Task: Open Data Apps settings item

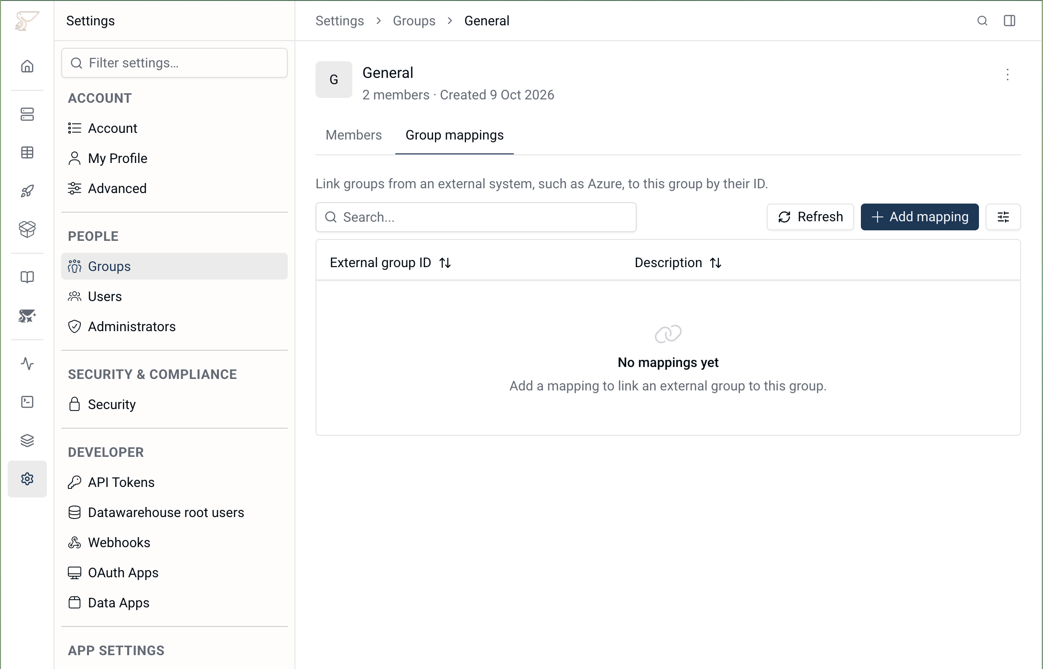Action: tap(174, 603)
